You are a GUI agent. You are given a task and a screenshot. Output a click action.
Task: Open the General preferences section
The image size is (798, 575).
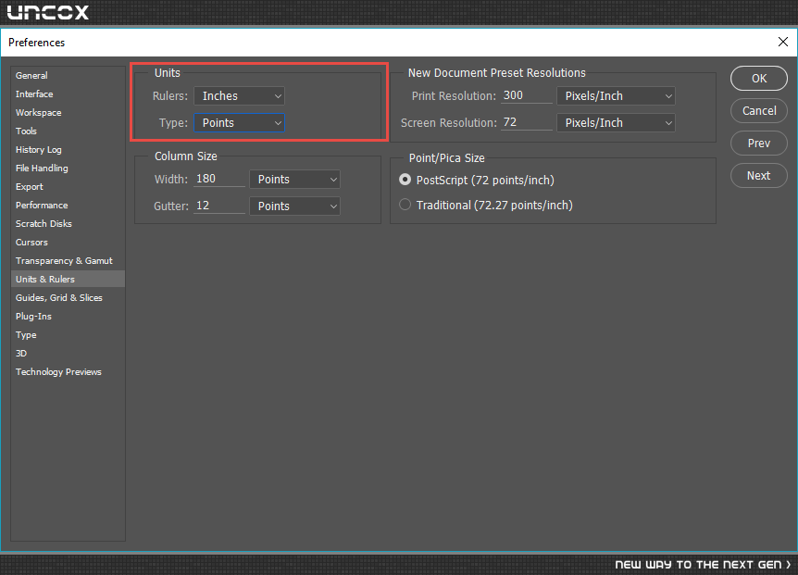click(x=68, y=75)
